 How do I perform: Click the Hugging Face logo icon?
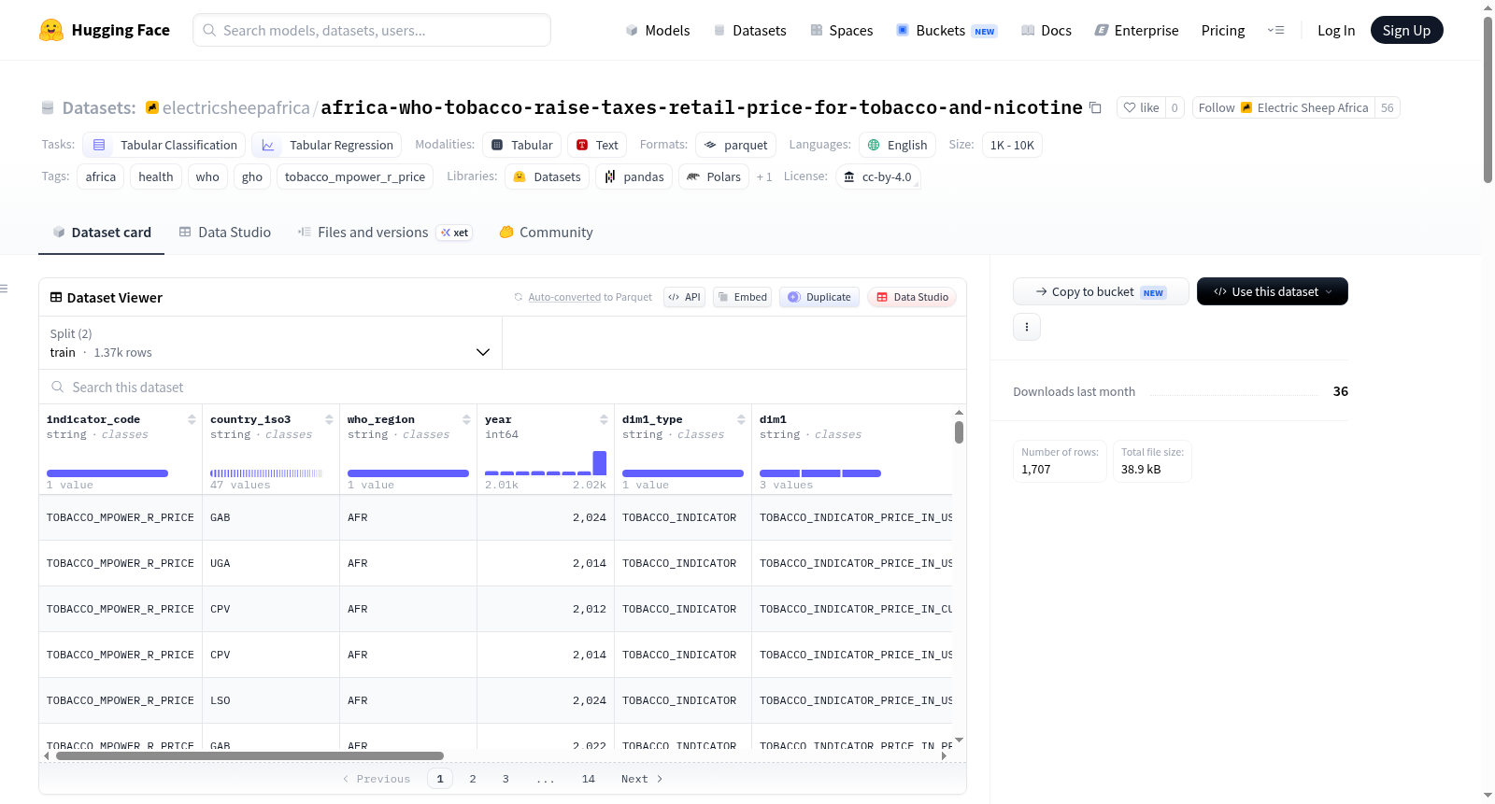[x=51, y=30]
